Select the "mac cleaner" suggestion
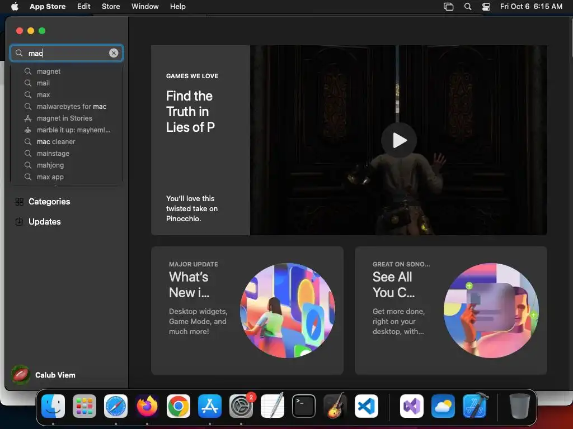The height and width of the screenshot is (429, 573). pyautogui.click(x=66, y=141)
